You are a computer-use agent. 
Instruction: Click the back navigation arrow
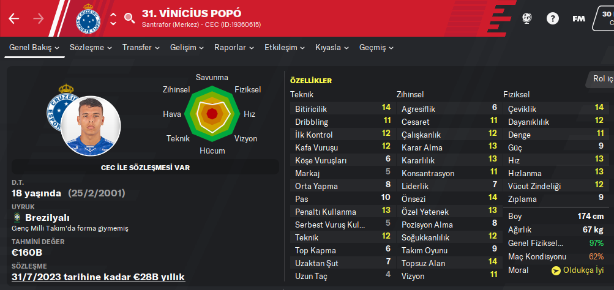click(x=15, y=18)
